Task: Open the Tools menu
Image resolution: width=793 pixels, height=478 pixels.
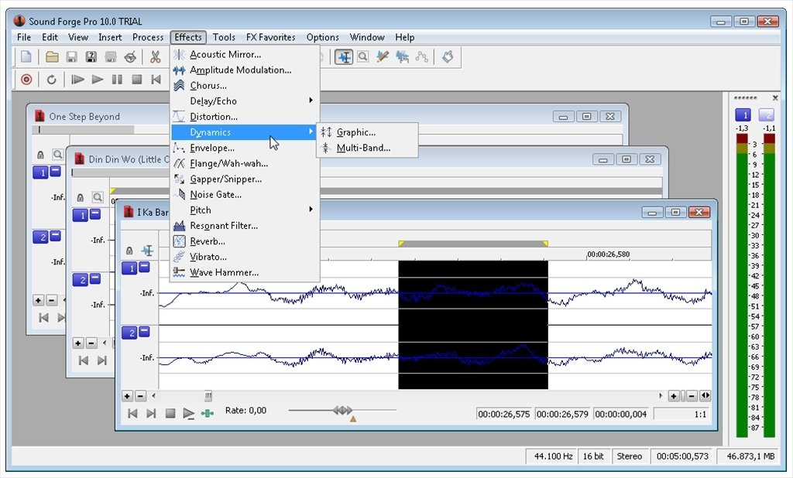Action: (224, 37)
